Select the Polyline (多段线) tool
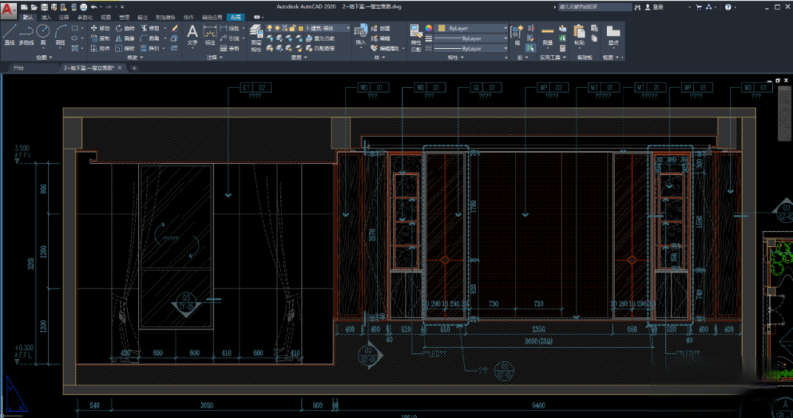This screenshot has height=418, width=793. pos(28,33)
